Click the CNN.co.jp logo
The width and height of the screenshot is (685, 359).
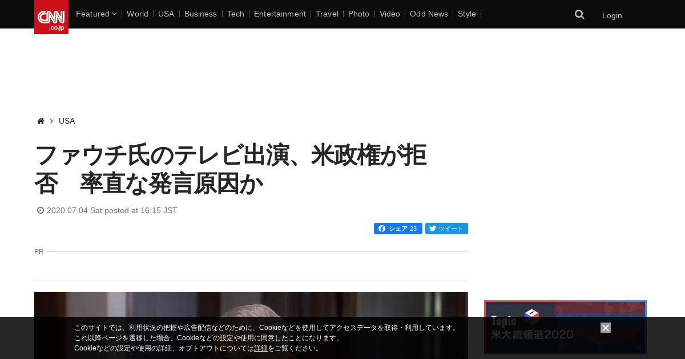pyautogui.click(x=51, y=17)
